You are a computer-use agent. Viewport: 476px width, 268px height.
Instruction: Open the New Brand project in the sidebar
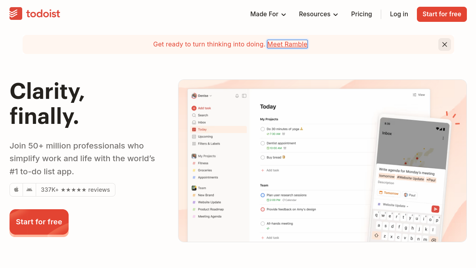[203, 195]
